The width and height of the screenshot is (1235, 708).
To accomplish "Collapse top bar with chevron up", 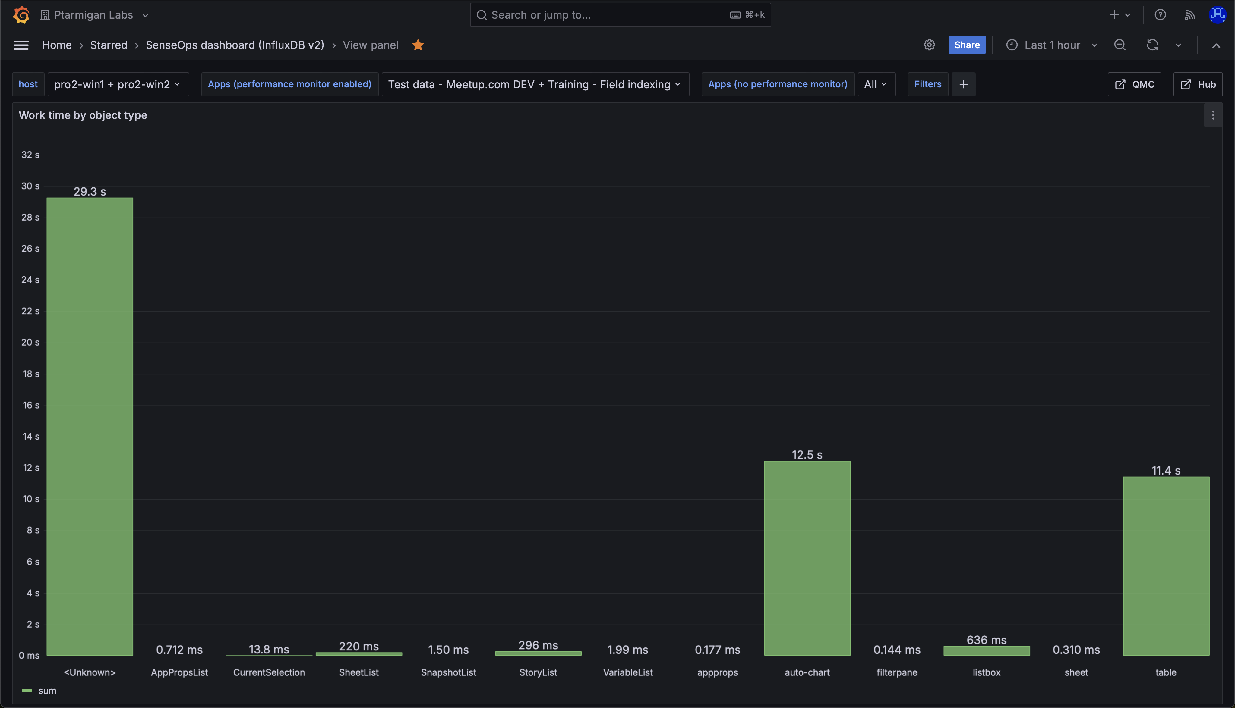I will click(x=1216, y=45).
